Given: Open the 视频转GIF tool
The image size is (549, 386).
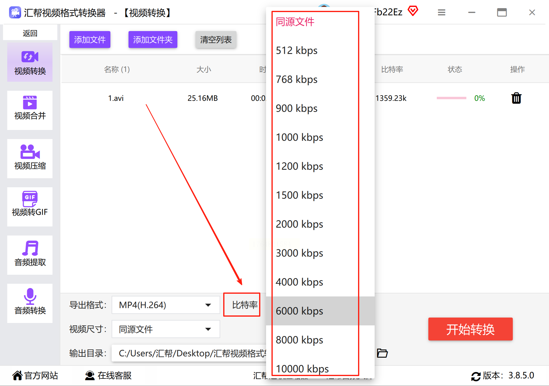Looking at the screenshot, I should [x=30, y=207].
